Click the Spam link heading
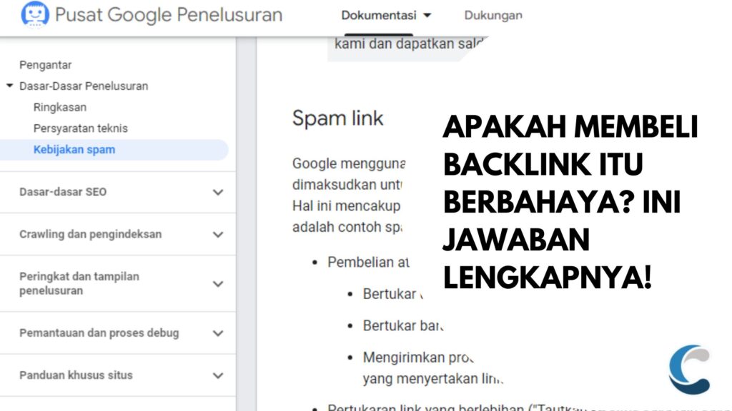732x411 pixels. click(x=338, y=118)
